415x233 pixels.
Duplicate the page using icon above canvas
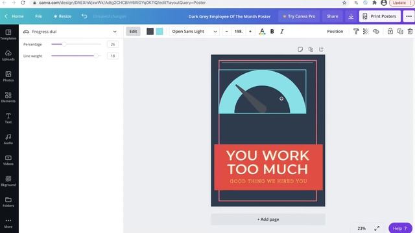(311, 49)
